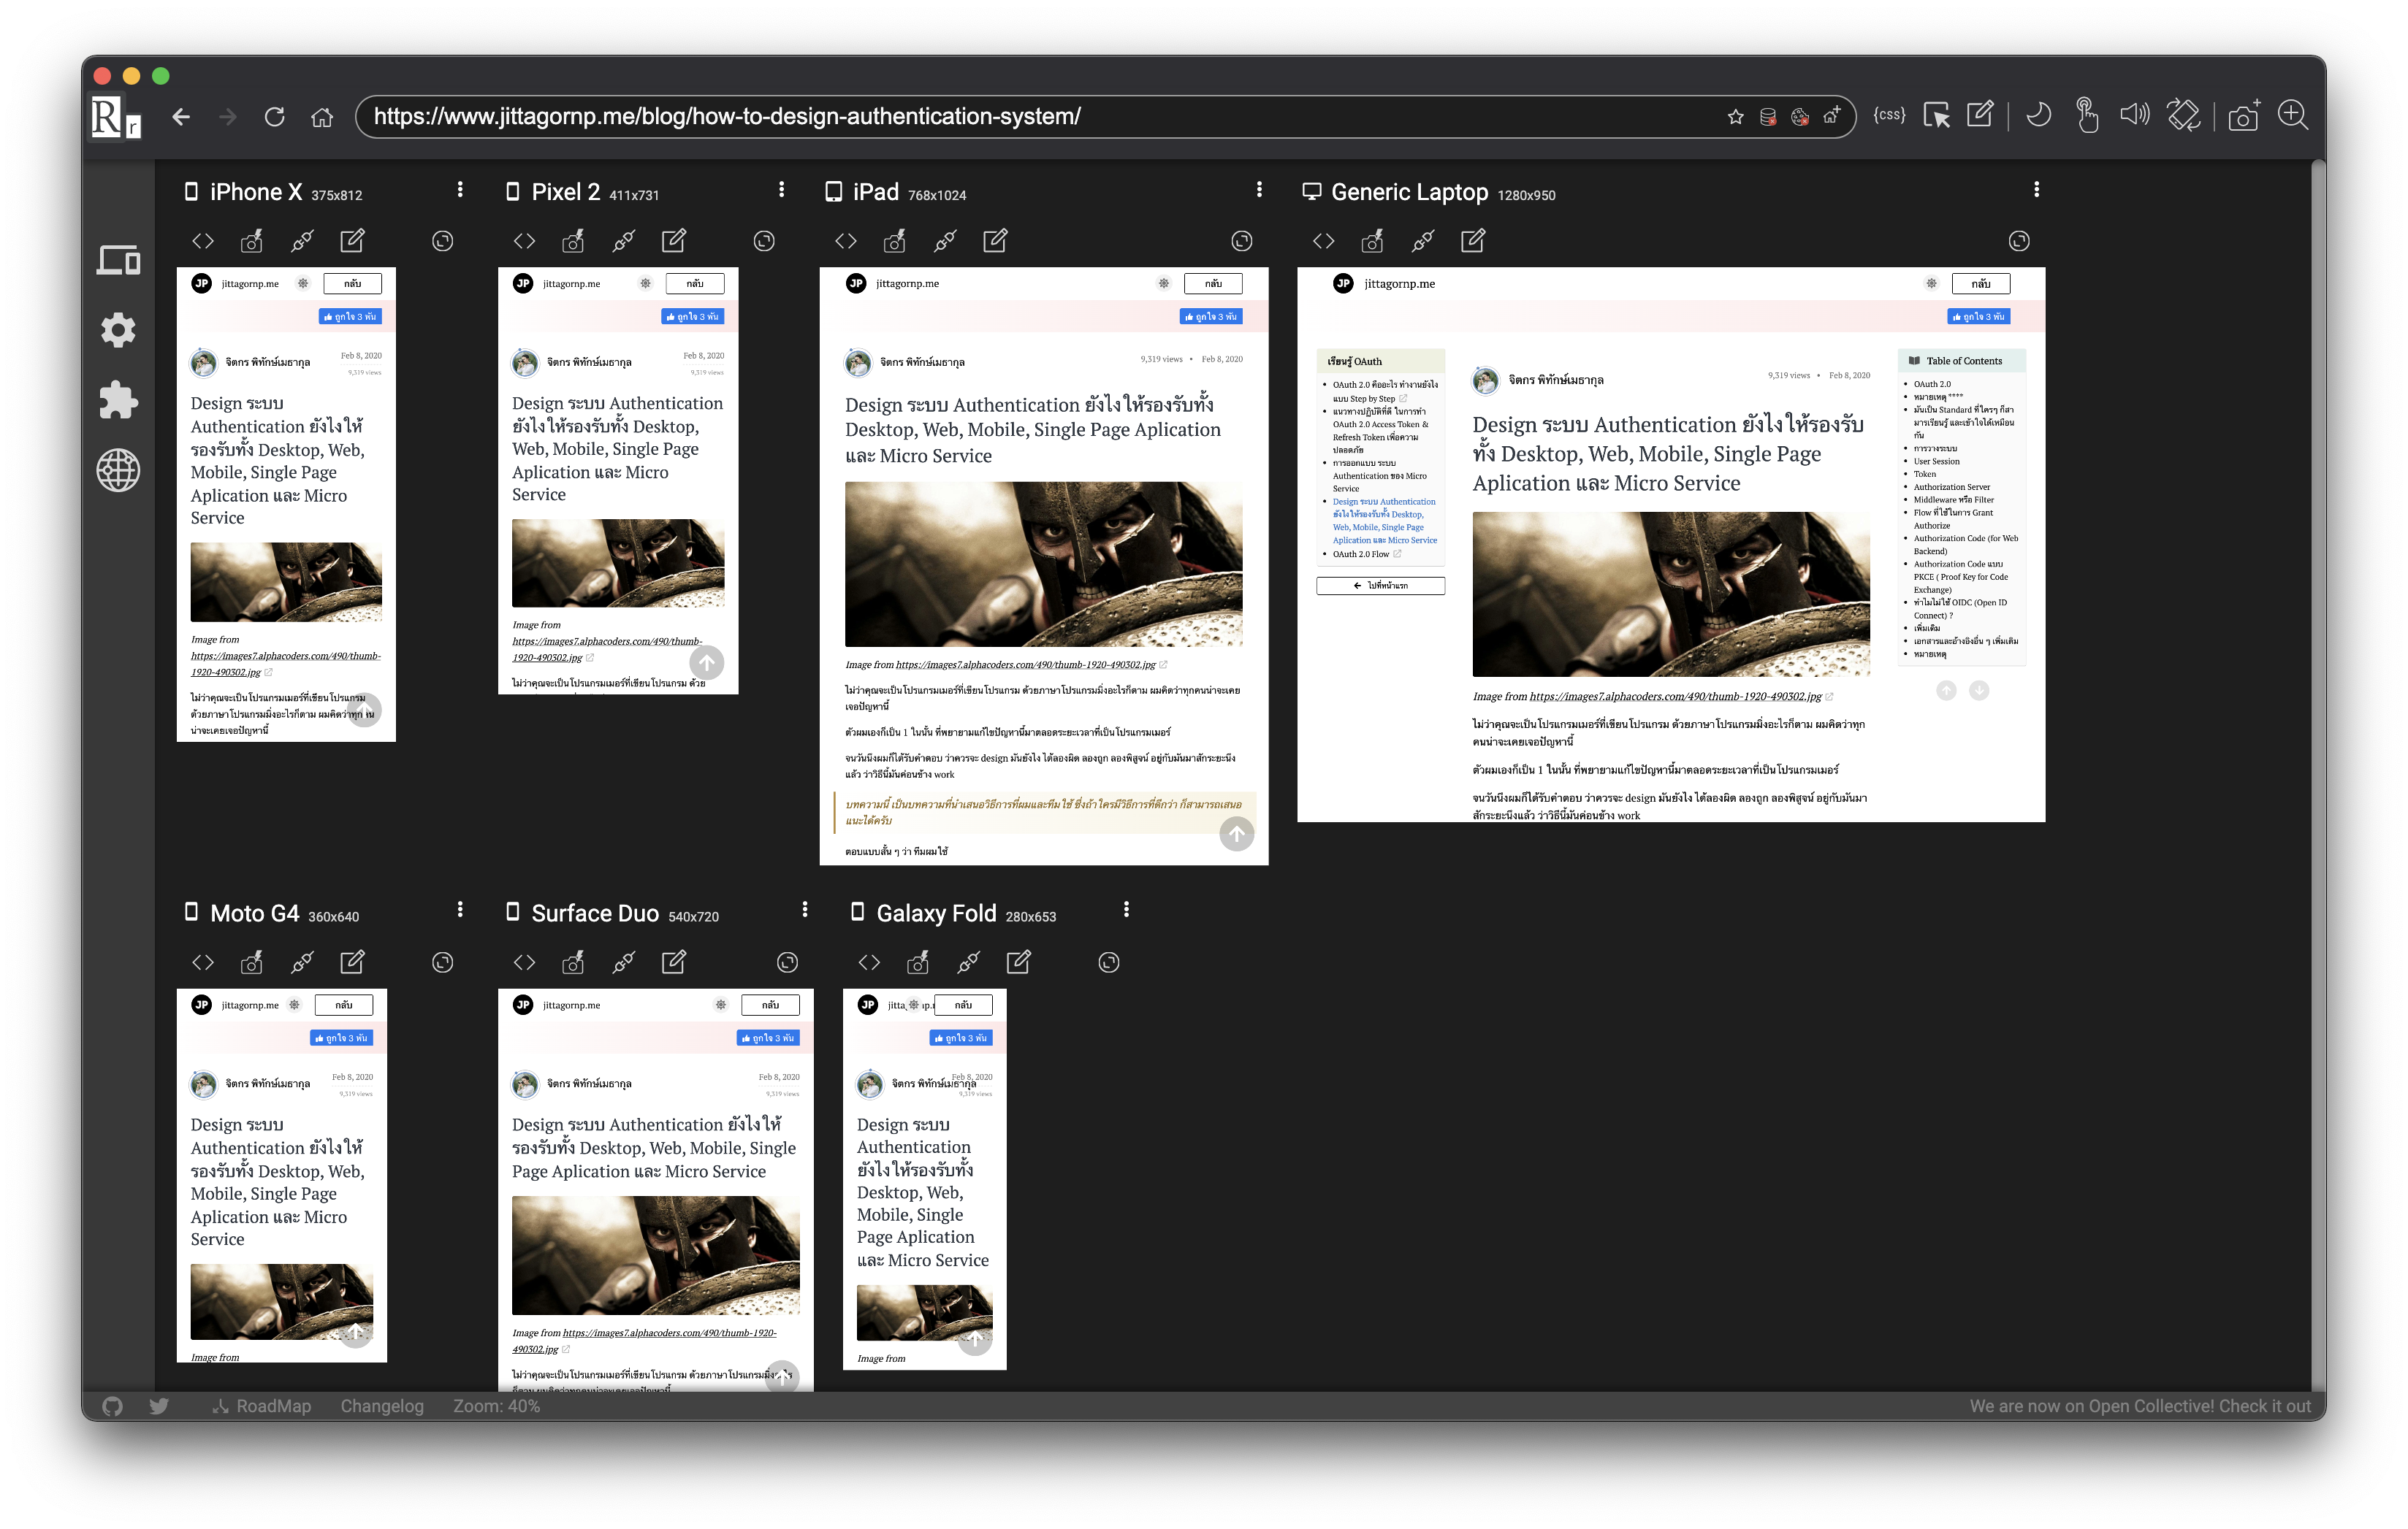Viewport: 2408px width, 1529px height.
Task: Open the Changelog link
Action: (382, 1406)
